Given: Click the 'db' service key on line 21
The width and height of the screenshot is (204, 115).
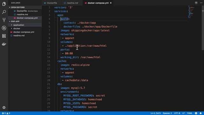Looking at the screenshot, I should [x=59, y=84].
